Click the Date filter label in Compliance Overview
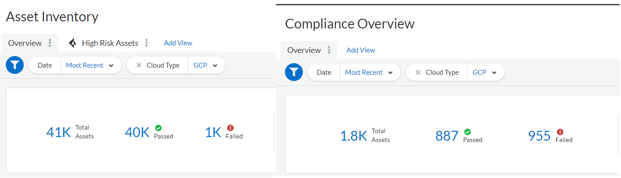The height and width of the screenshot is (178, 621). [324, 73]
